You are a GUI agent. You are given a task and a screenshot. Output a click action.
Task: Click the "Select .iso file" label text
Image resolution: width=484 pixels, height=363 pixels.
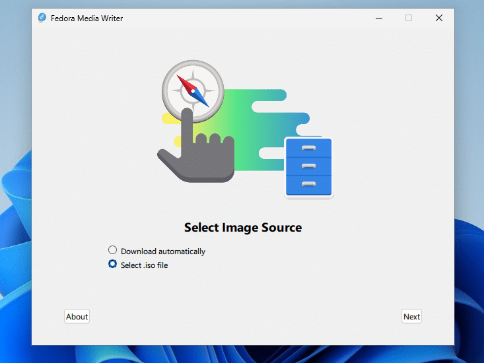click(144, 265)
